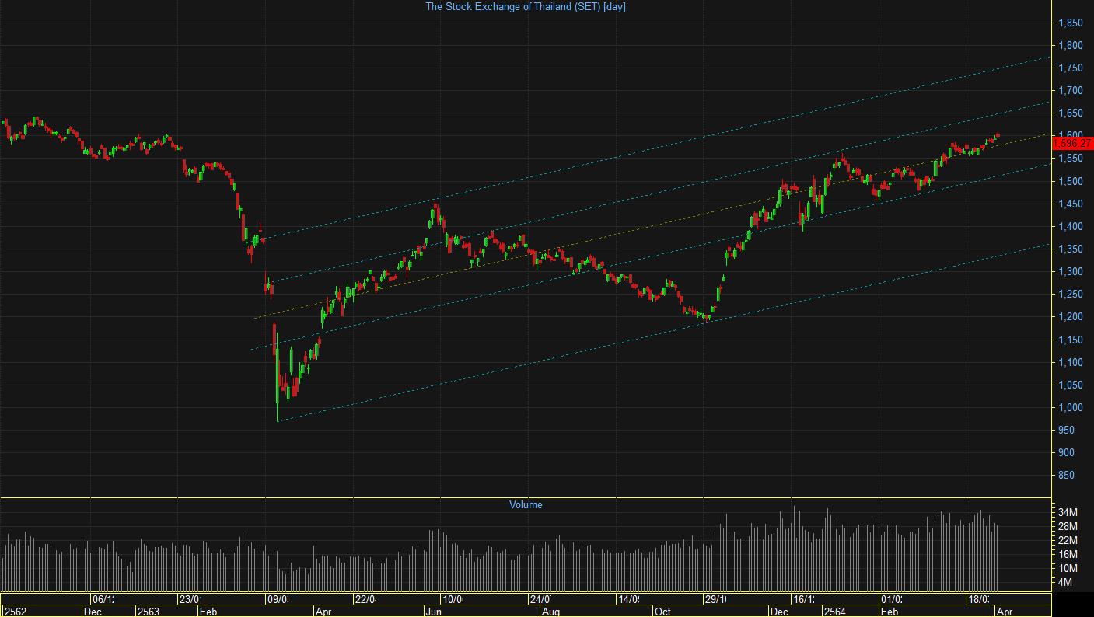The image size is (1094, 617).
Task: Click the 1,850 price axis label
Action: [x=1071, y=23]
